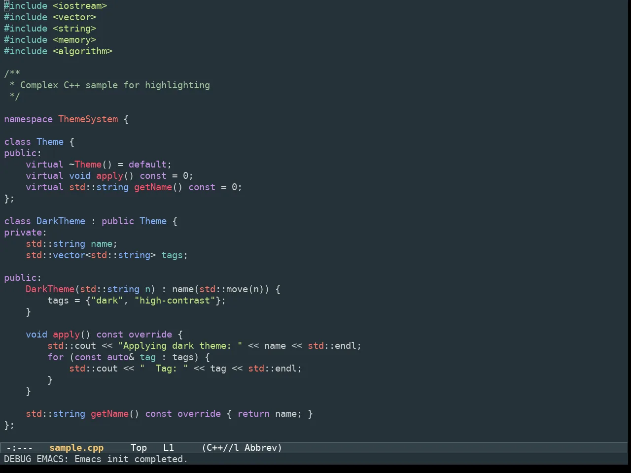Click the '<memory>' include header
The height and width of the screenshot is (473, 631).
74,40
